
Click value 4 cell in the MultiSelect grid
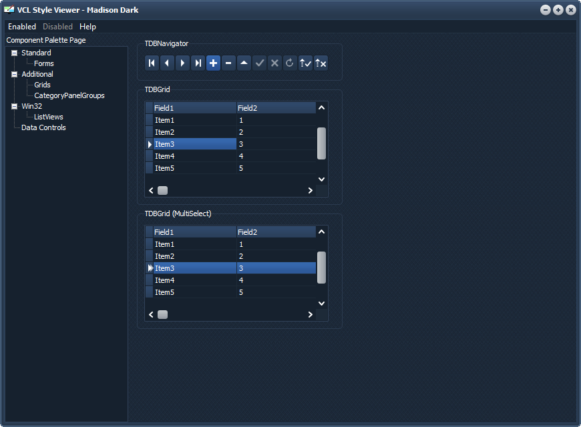[276, 280]
